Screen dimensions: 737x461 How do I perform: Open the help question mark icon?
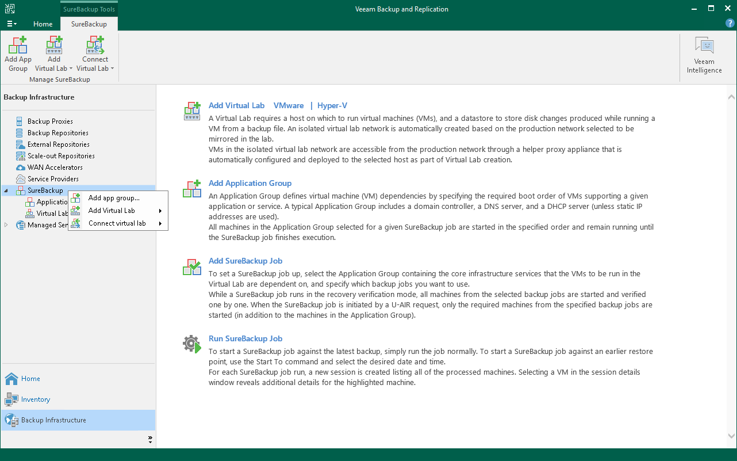pyautogui.click(x=730, y=23)
